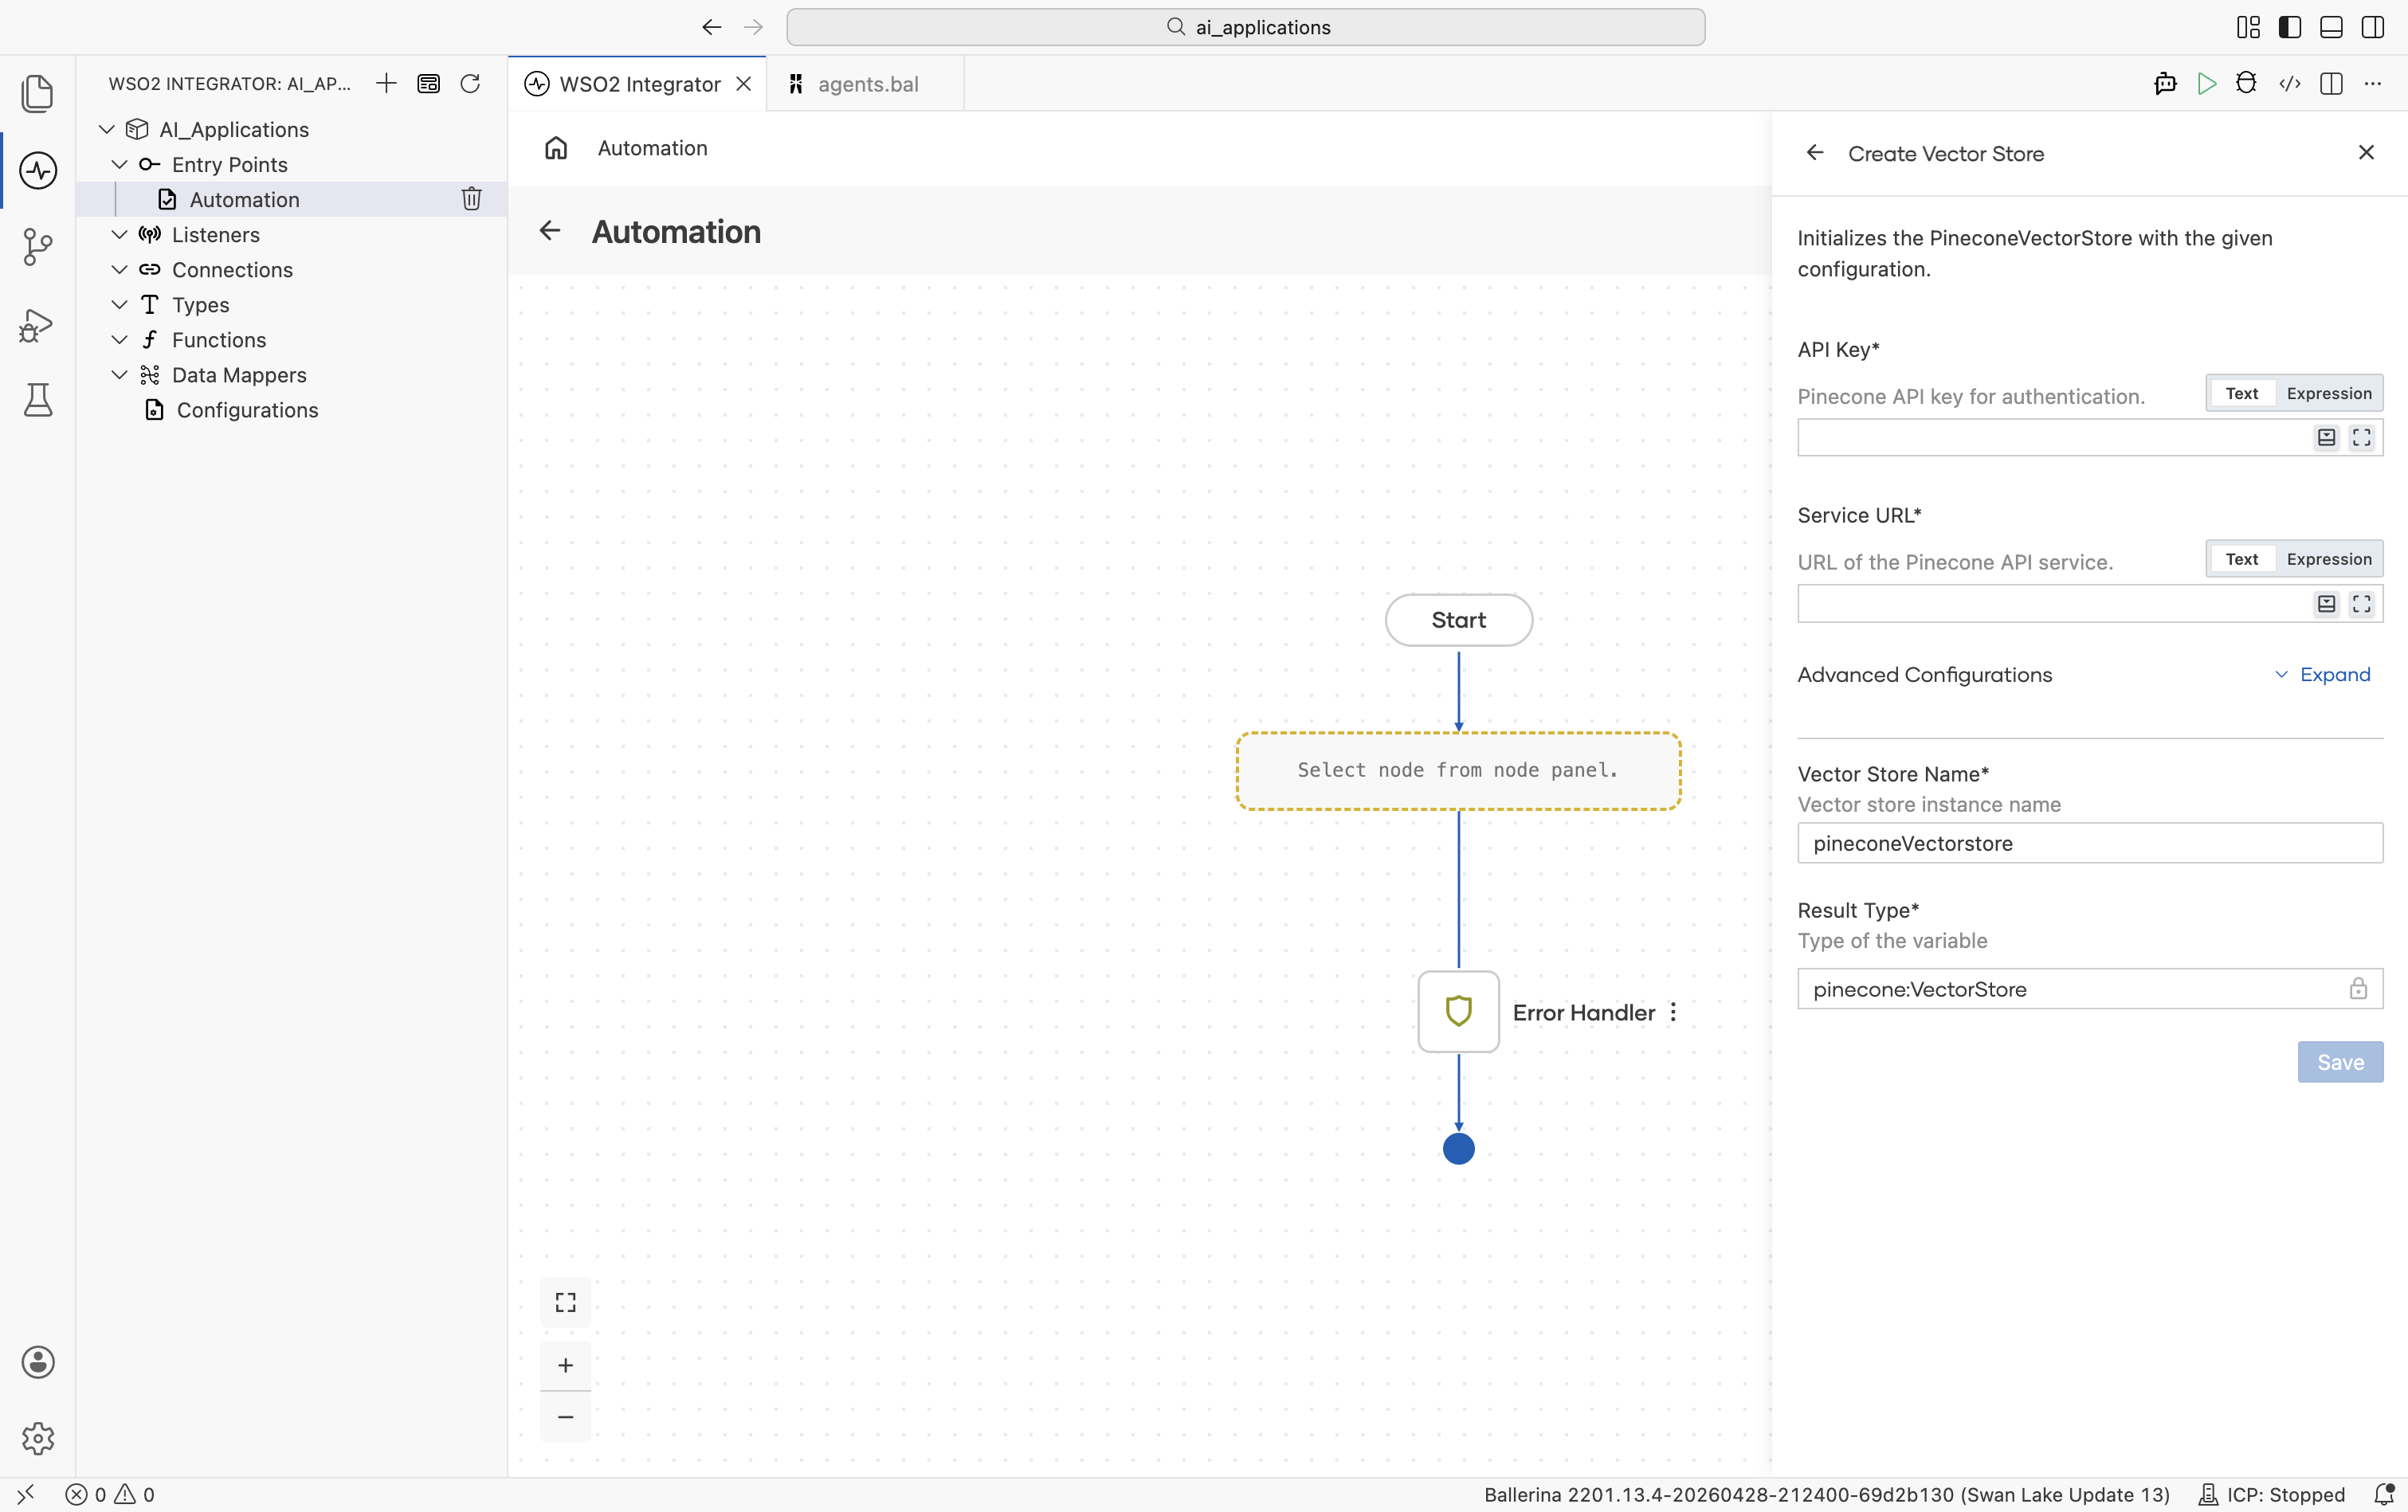Select Text mode for API Key

pyautogui.click(x=2242, y=393)
